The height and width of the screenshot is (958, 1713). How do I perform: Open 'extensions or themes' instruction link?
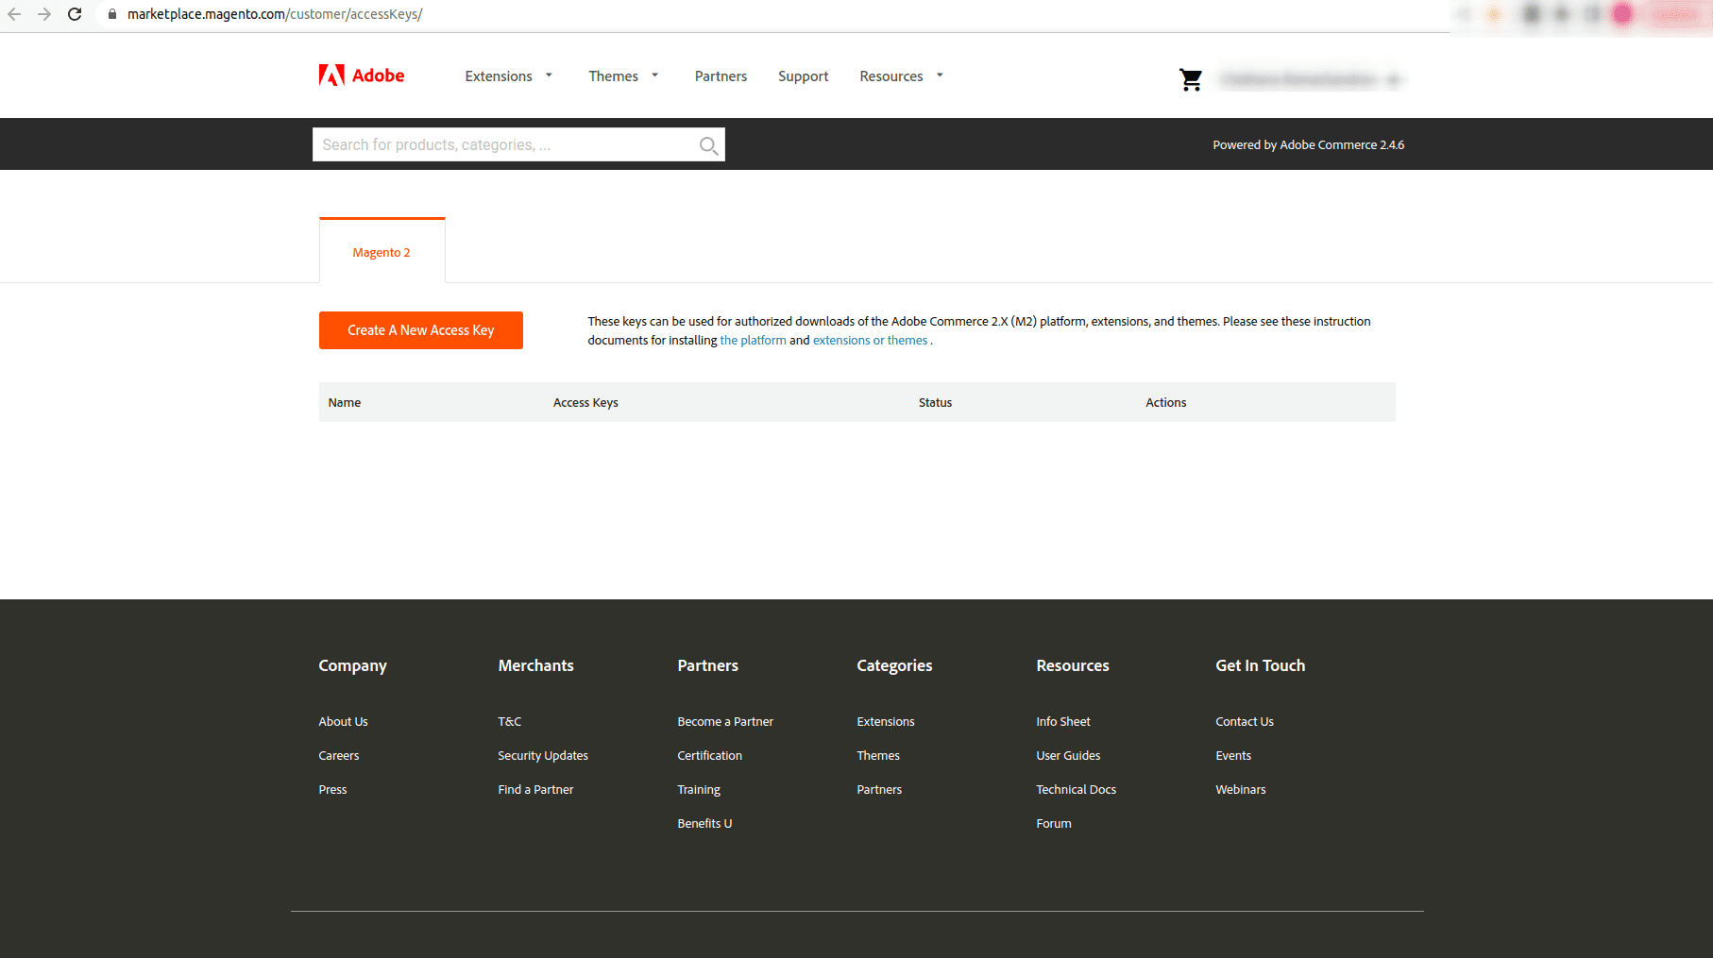click(x=870, y=341)
